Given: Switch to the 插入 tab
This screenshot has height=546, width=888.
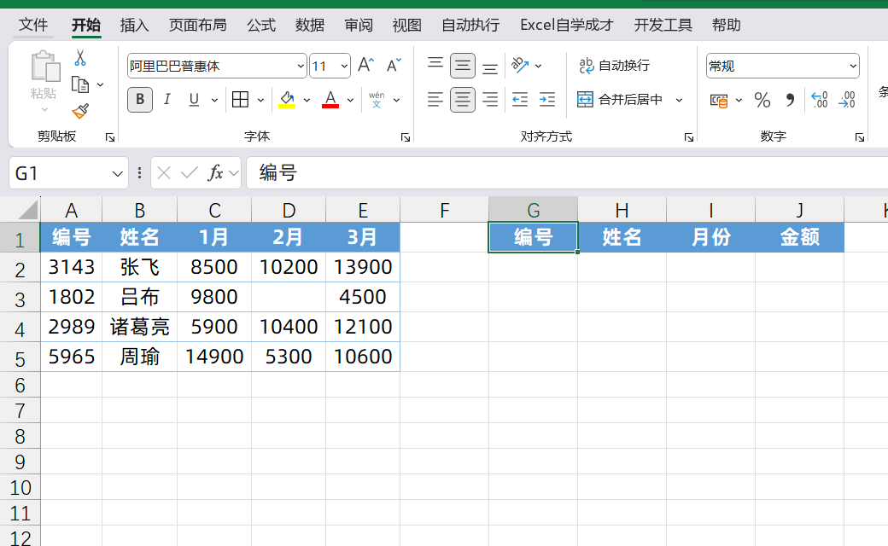Looking at the screenshot, I should 134,25.
